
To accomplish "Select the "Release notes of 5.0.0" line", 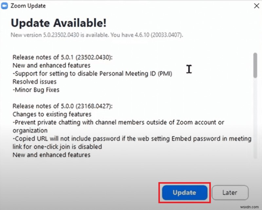I will pos(62,106).
